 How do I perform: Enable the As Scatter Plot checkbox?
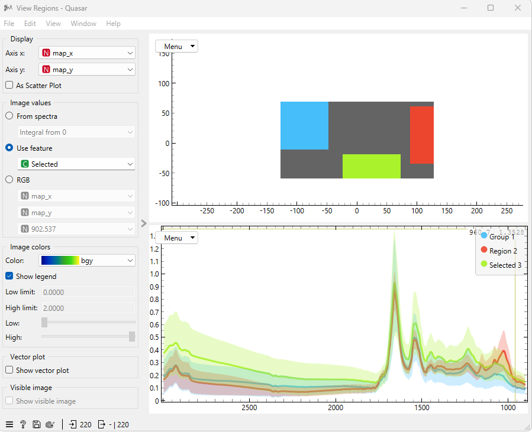[x=9, y=85]
